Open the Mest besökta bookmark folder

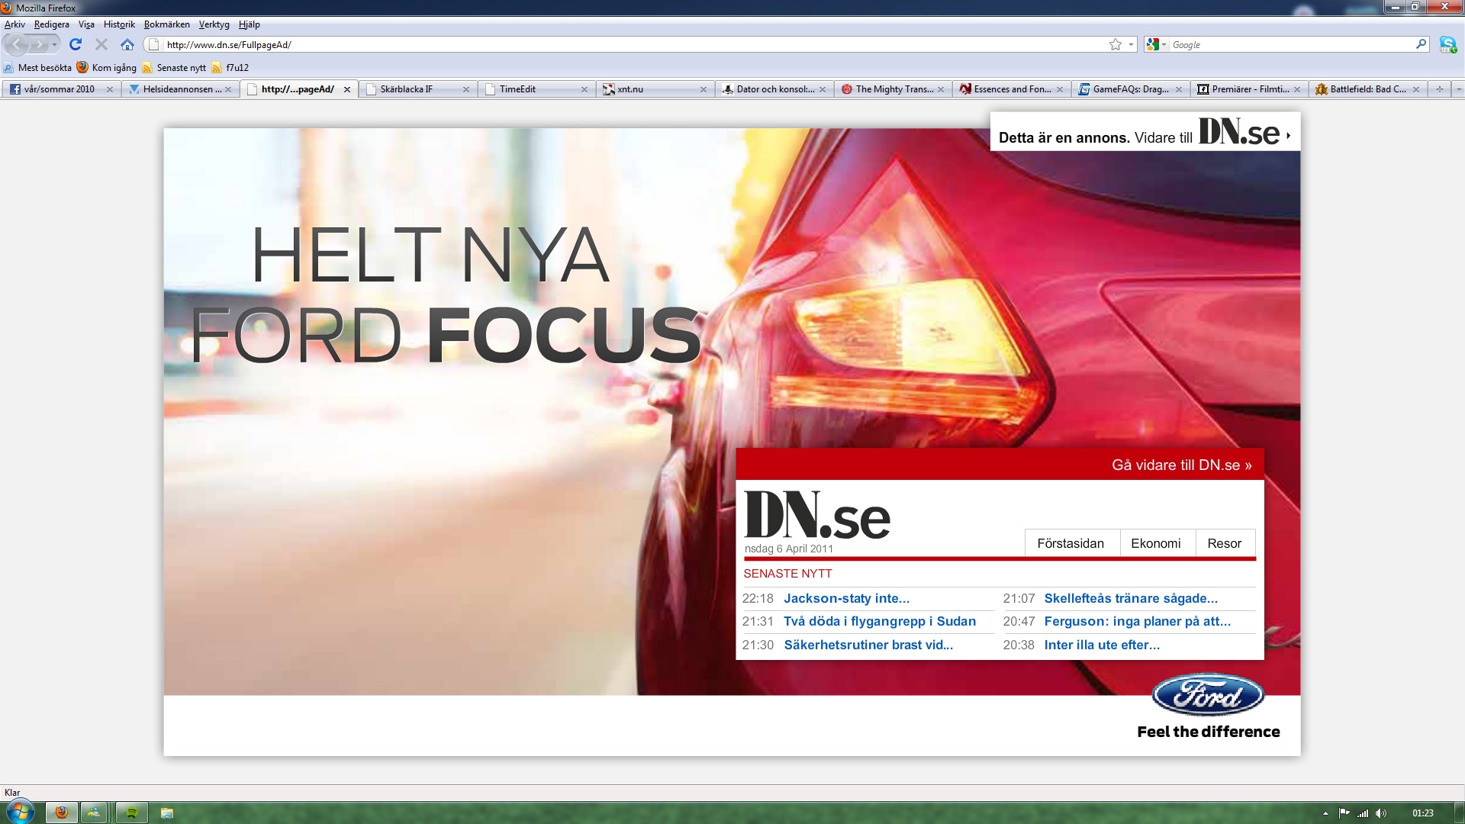pos(37,68)
